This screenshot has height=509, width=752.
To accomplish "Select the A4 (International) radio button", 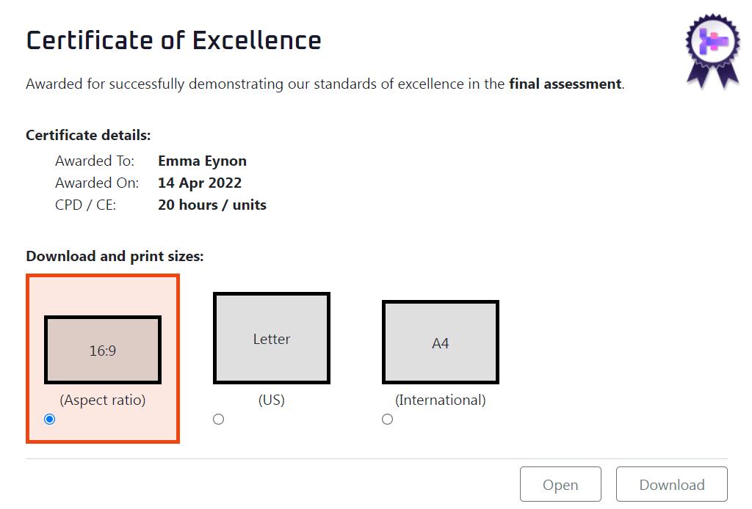I will point(388,420).
